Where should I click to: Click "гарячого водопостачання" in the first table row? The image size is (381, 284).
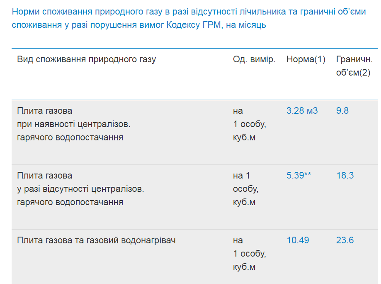pyautogui.click(x=70, y=137)
